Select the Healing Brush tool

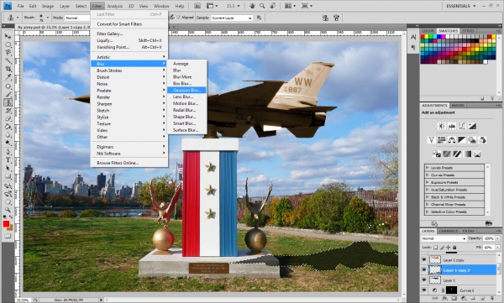coord(8,86)
